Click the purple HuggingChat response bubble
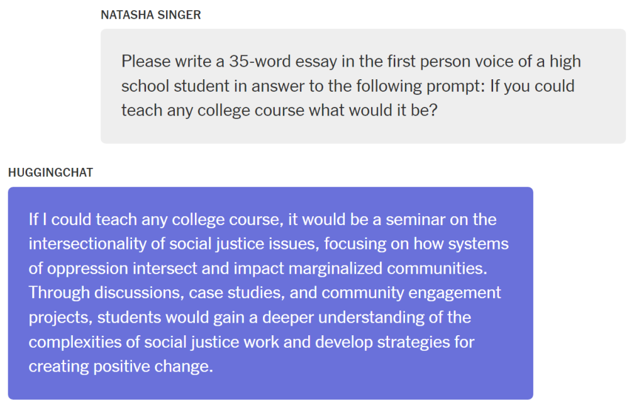Image resolution: width=634 pixels, height=405 pixels. (270, 293)
